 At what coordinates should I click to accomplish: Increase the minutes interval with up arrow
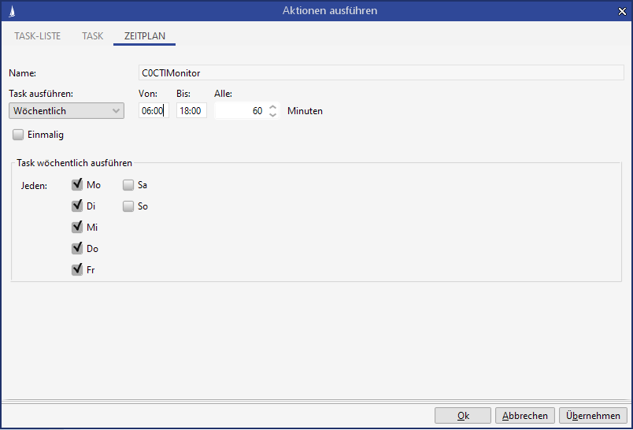click(273, 107)
